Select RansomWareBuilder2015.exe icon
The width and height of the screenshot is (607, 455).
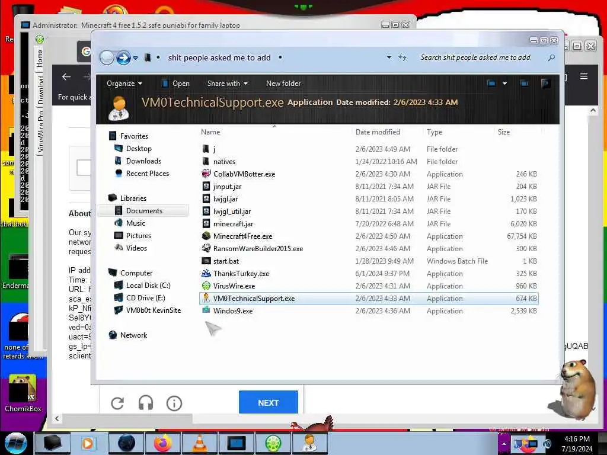[206, 248]
